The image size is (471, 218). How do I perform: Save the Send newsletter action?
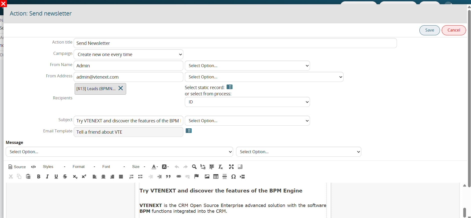430,30
